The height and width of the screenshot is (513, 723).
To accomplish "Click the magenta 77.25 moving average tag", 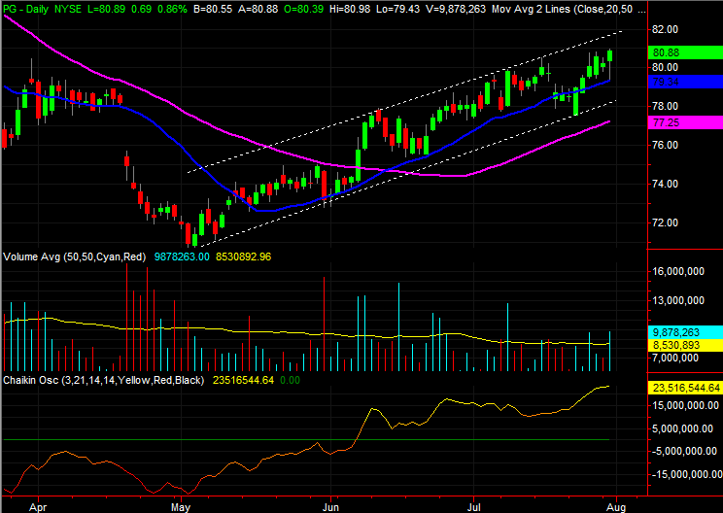I will coord(685,122).
